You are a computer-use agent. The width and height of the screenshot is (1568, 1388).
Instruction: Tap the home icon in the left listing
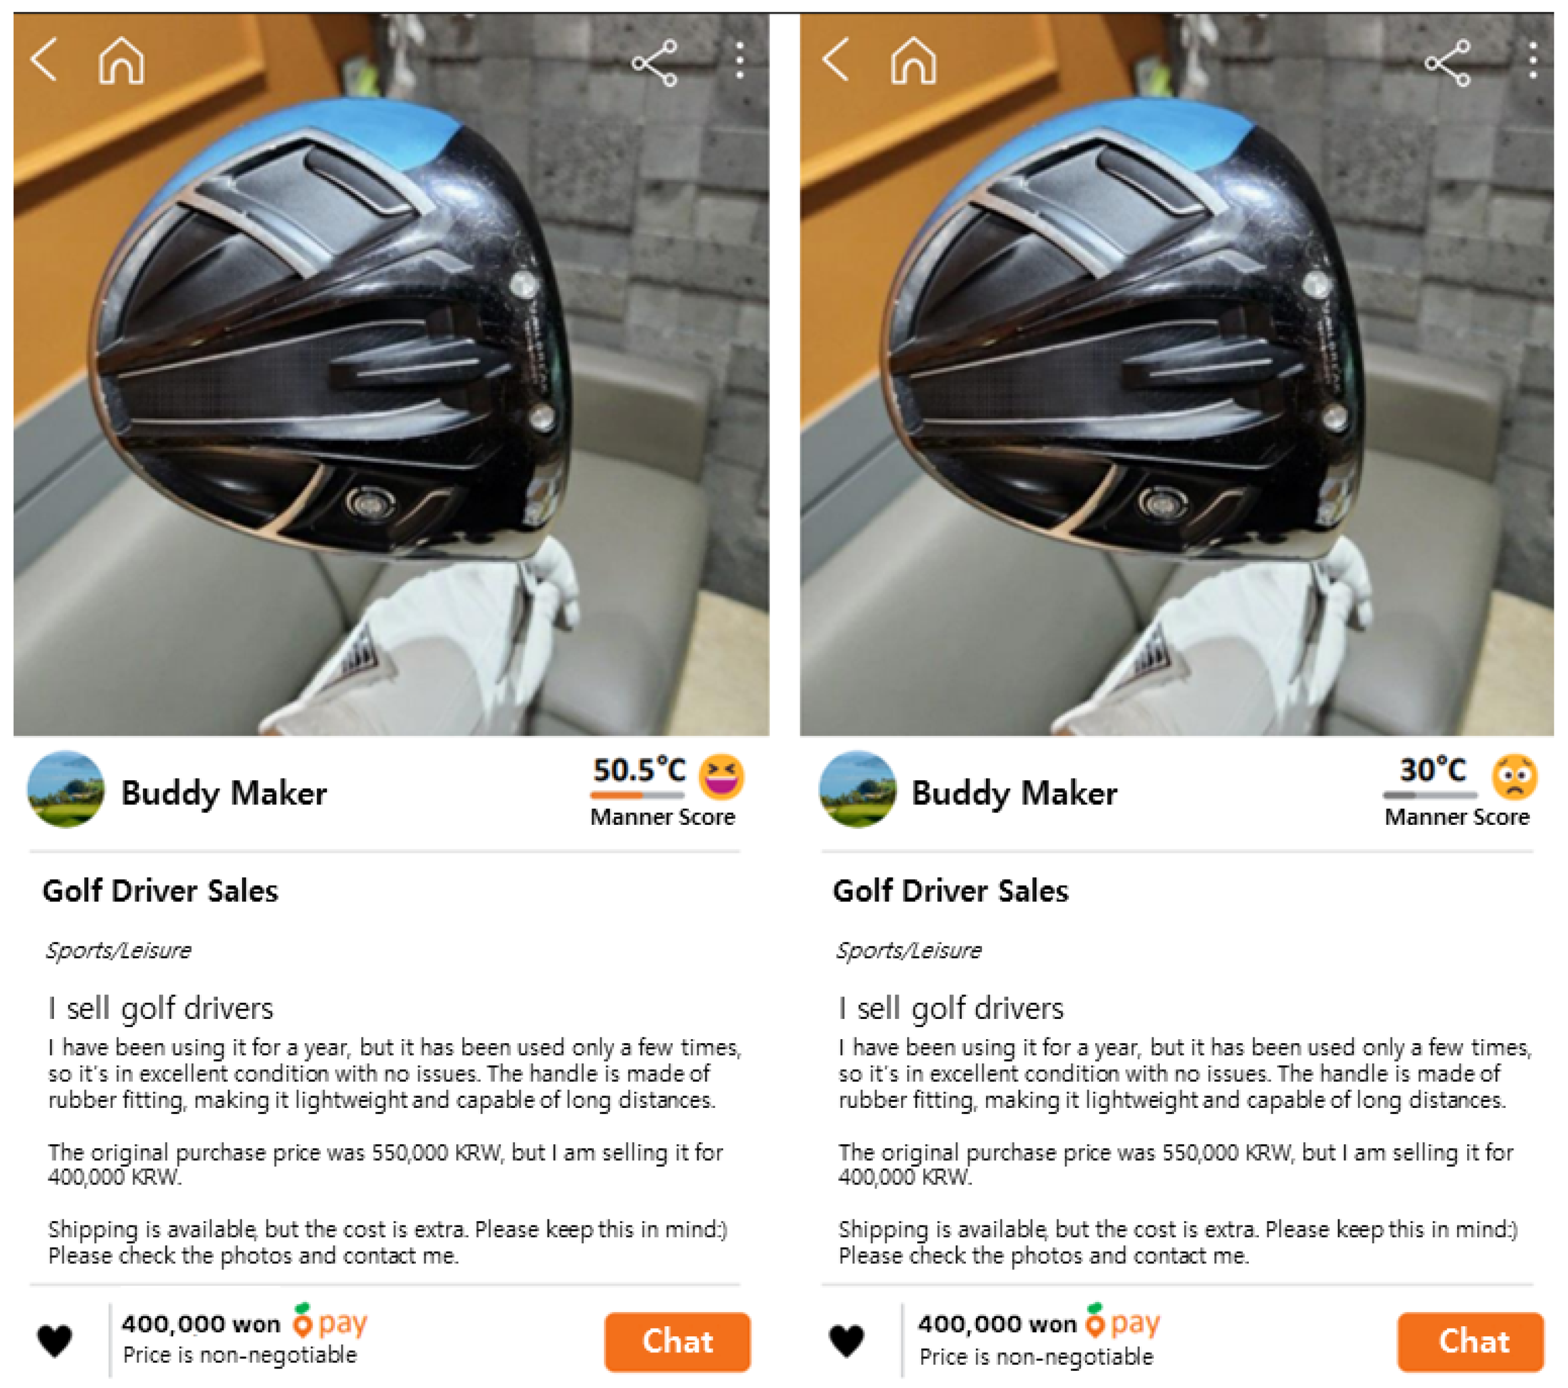(121, 60)
